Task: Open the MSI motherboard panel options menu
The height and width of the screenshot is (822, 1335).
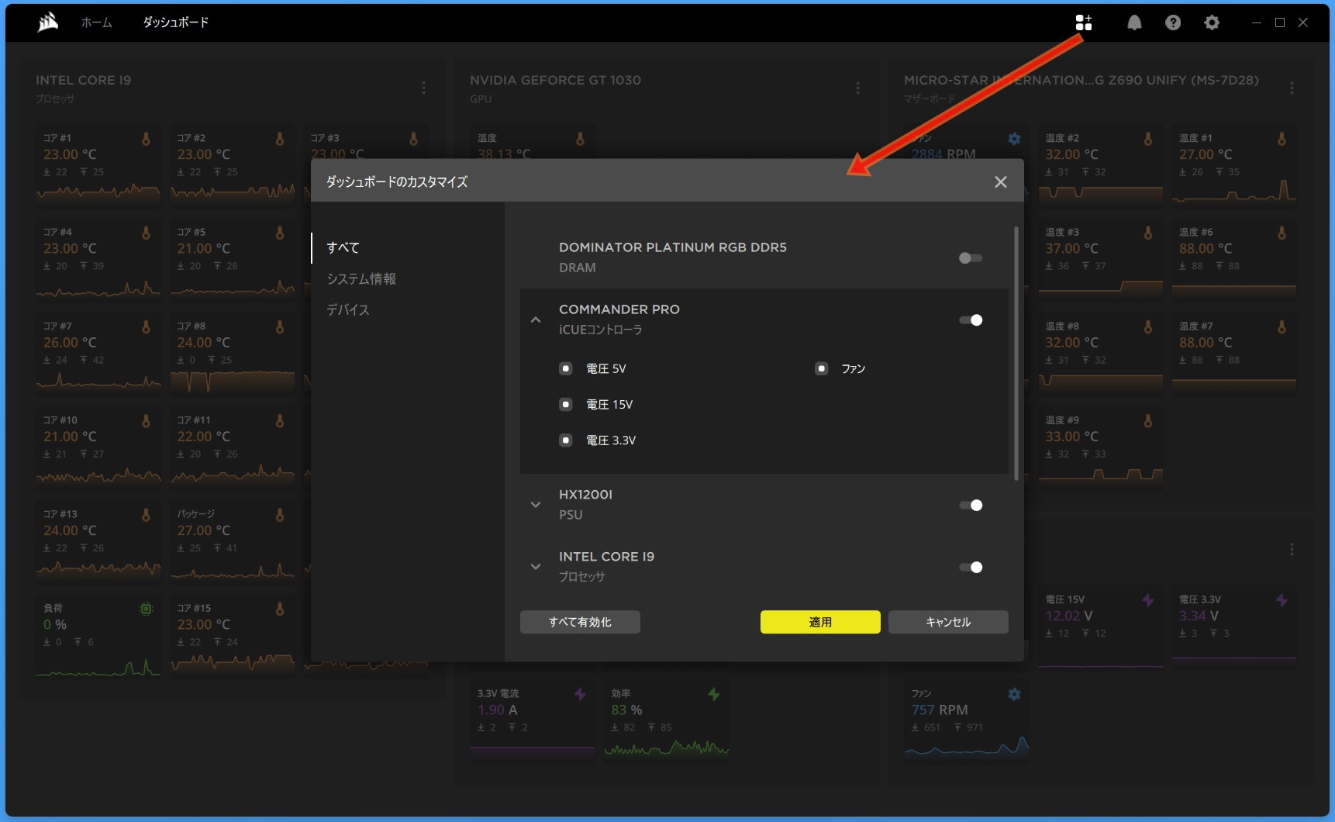Action: 1292,88
